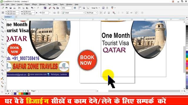The image size is (188, 105).
Task: Click the rotation angle input field
Action: click(45, 13)
